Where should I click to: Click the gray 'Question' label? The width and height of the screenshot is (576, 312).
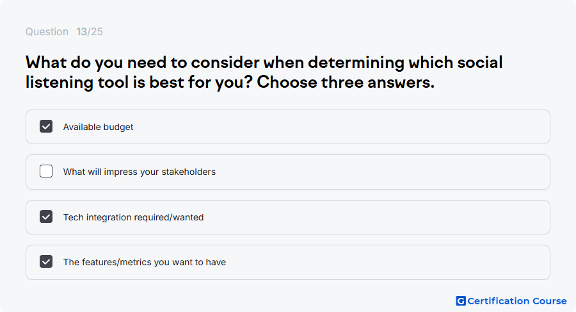click(x=47, y=31)
